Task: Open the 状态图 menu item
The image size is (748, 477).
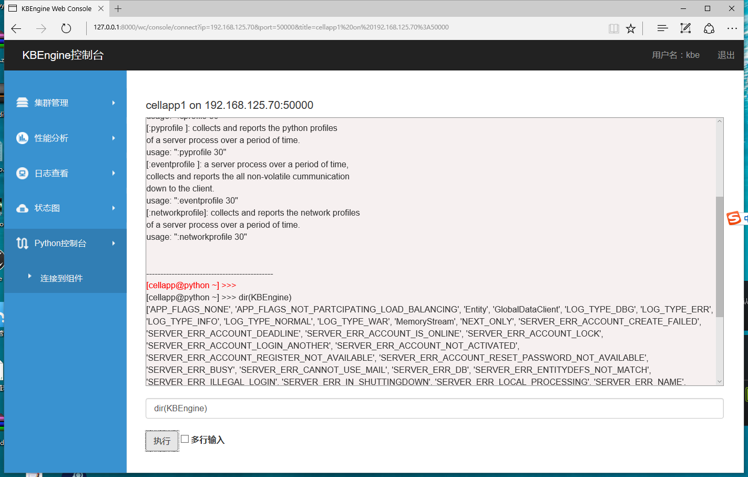Action: (65, 208)
